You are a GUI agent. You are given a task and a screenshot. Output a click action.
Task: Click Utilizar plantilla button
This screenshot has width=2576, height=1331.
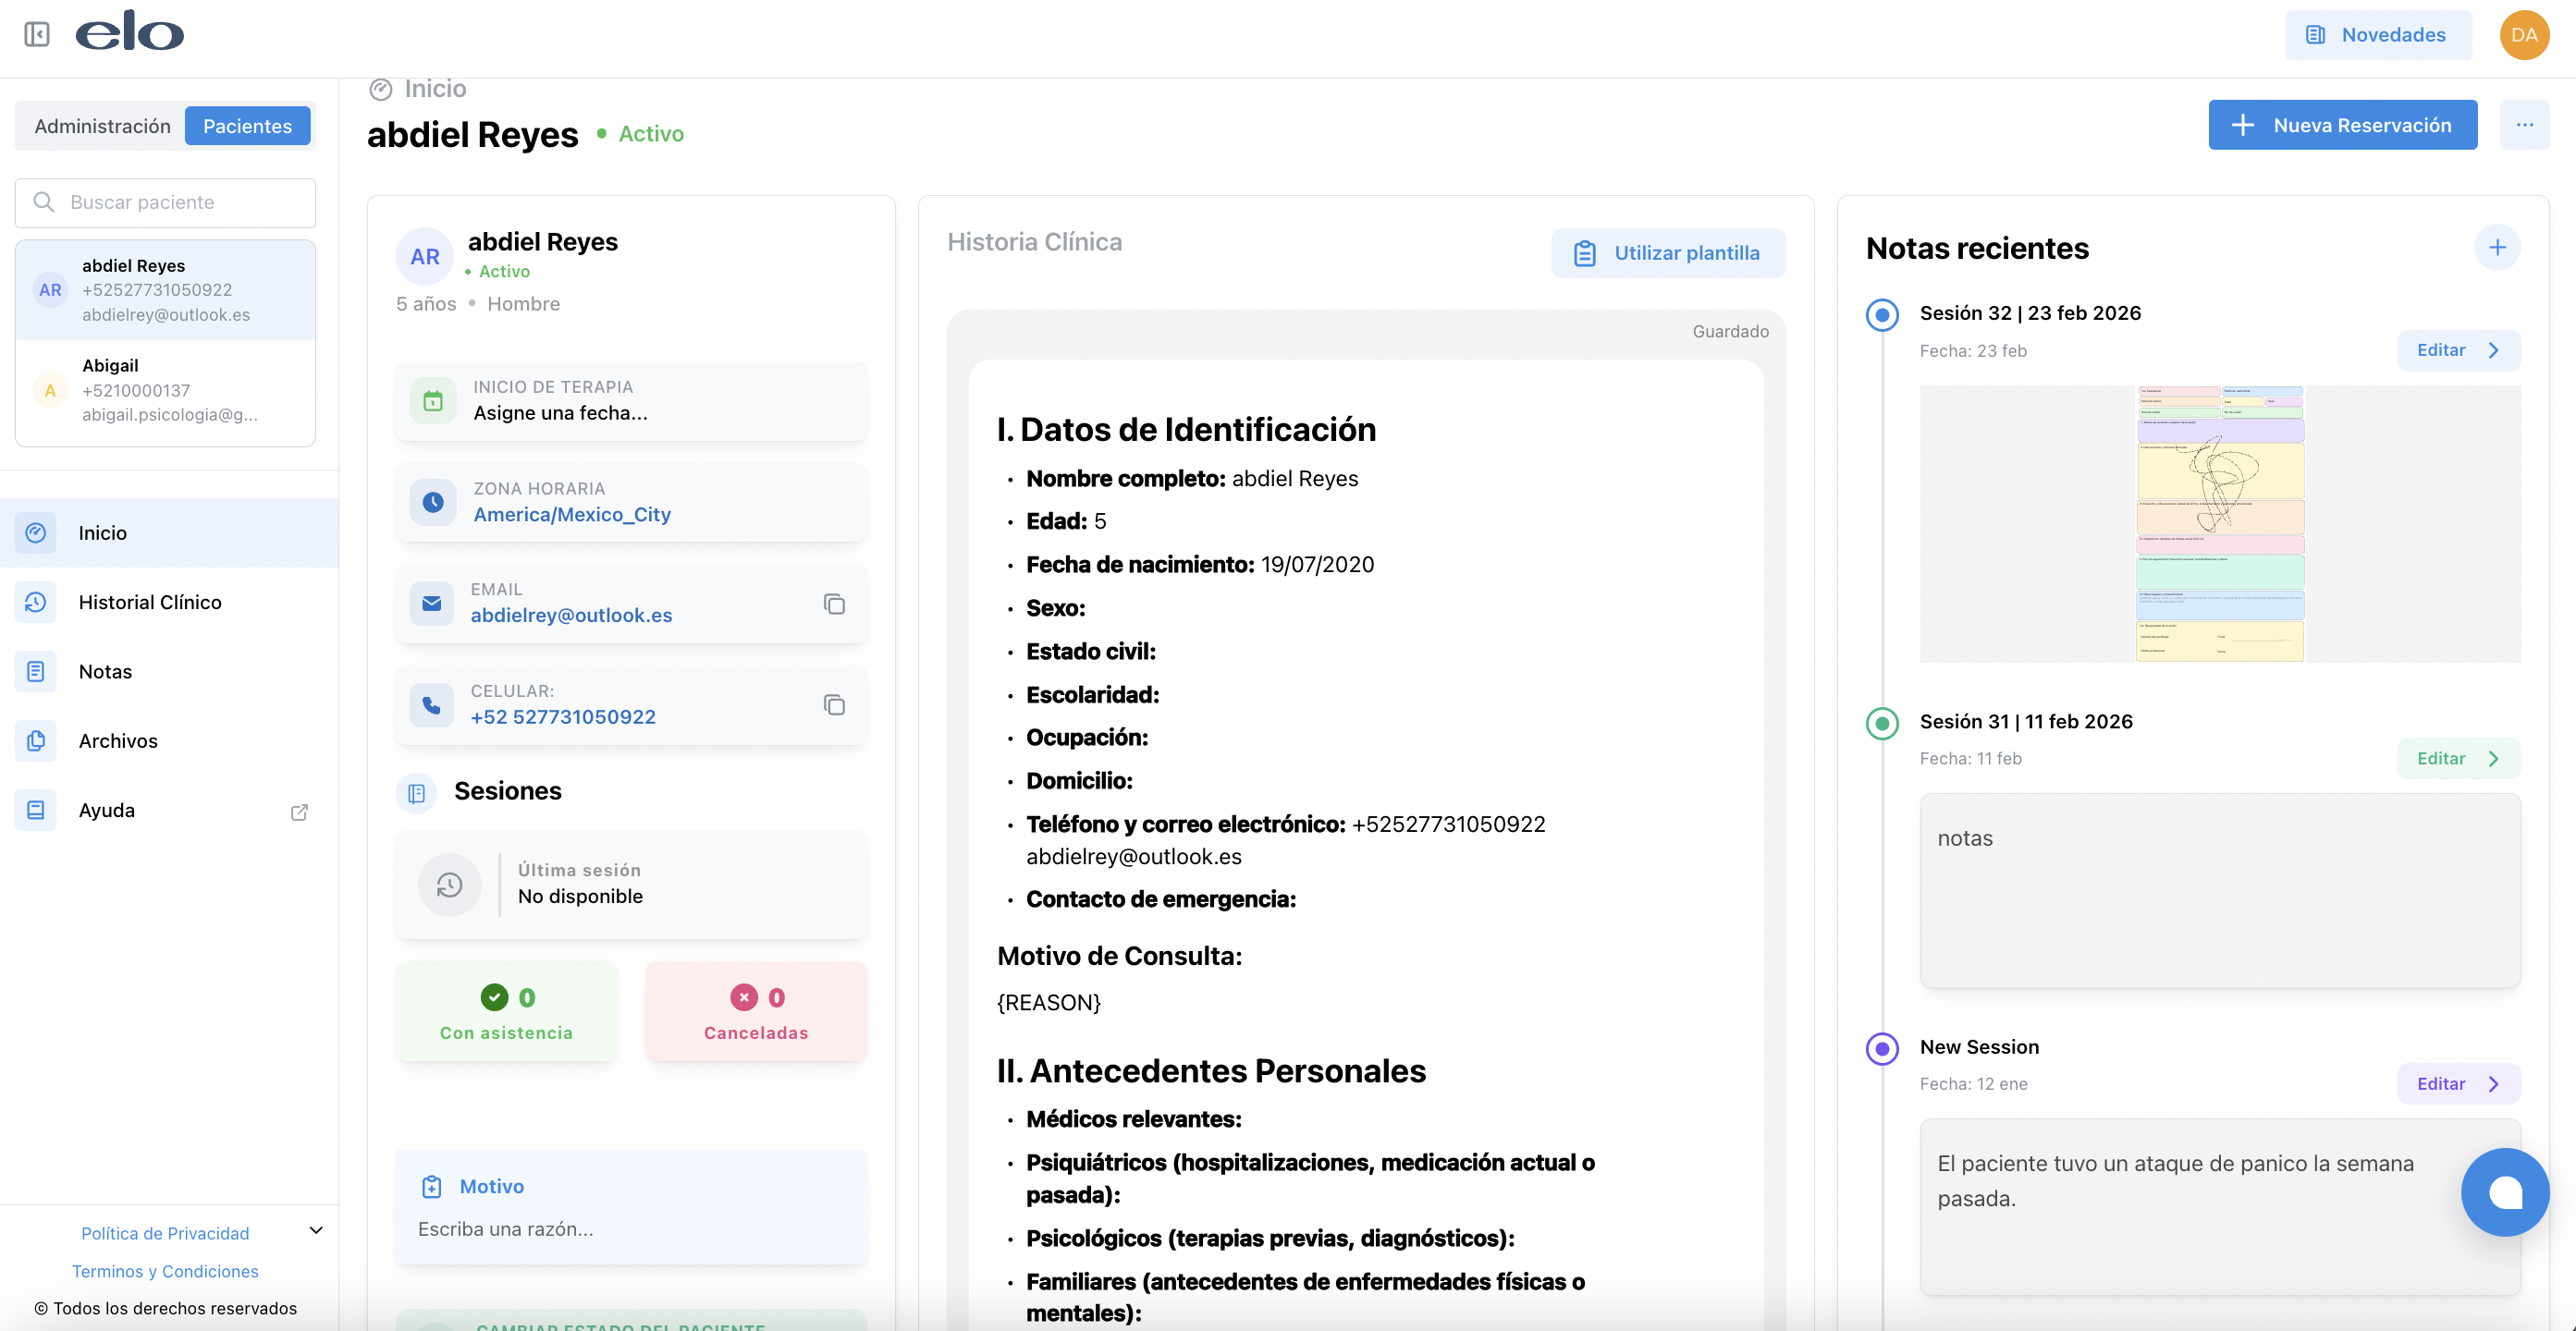[x=1667, y=253]
